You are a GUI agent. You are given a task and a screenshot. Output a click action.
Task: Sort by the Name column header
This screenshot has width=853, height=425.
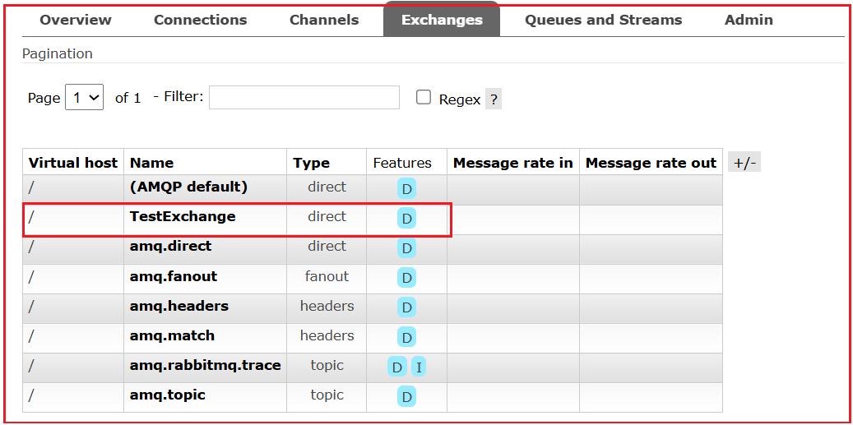pos(152,163)
